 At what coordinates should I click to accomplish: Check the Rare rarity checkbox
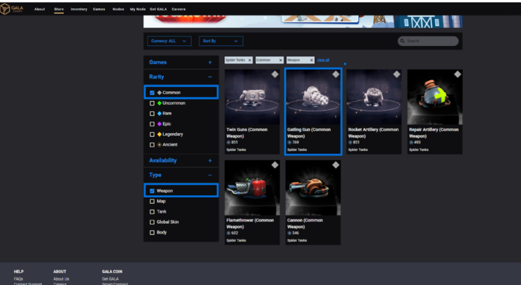152,114
